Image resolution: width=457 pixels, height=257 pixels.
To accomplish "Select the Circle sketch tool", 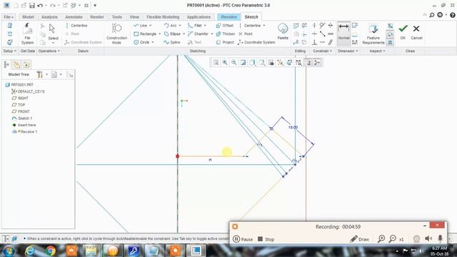I will coord(141,42).
